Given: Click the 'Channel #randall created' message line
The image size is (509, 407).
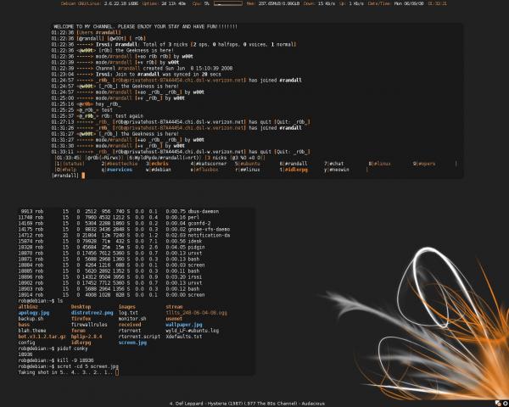Looking at the screenshot, I should coord(142,69).
